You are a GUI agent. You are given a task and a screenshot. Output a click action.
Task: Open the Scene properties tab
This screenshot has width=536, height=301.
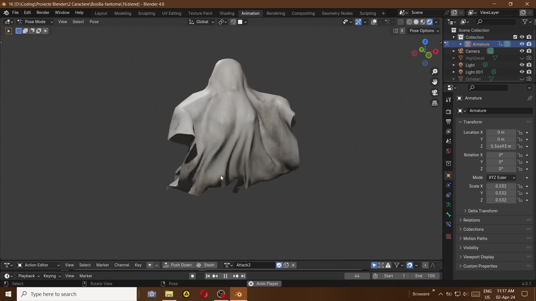pos(448,141)
